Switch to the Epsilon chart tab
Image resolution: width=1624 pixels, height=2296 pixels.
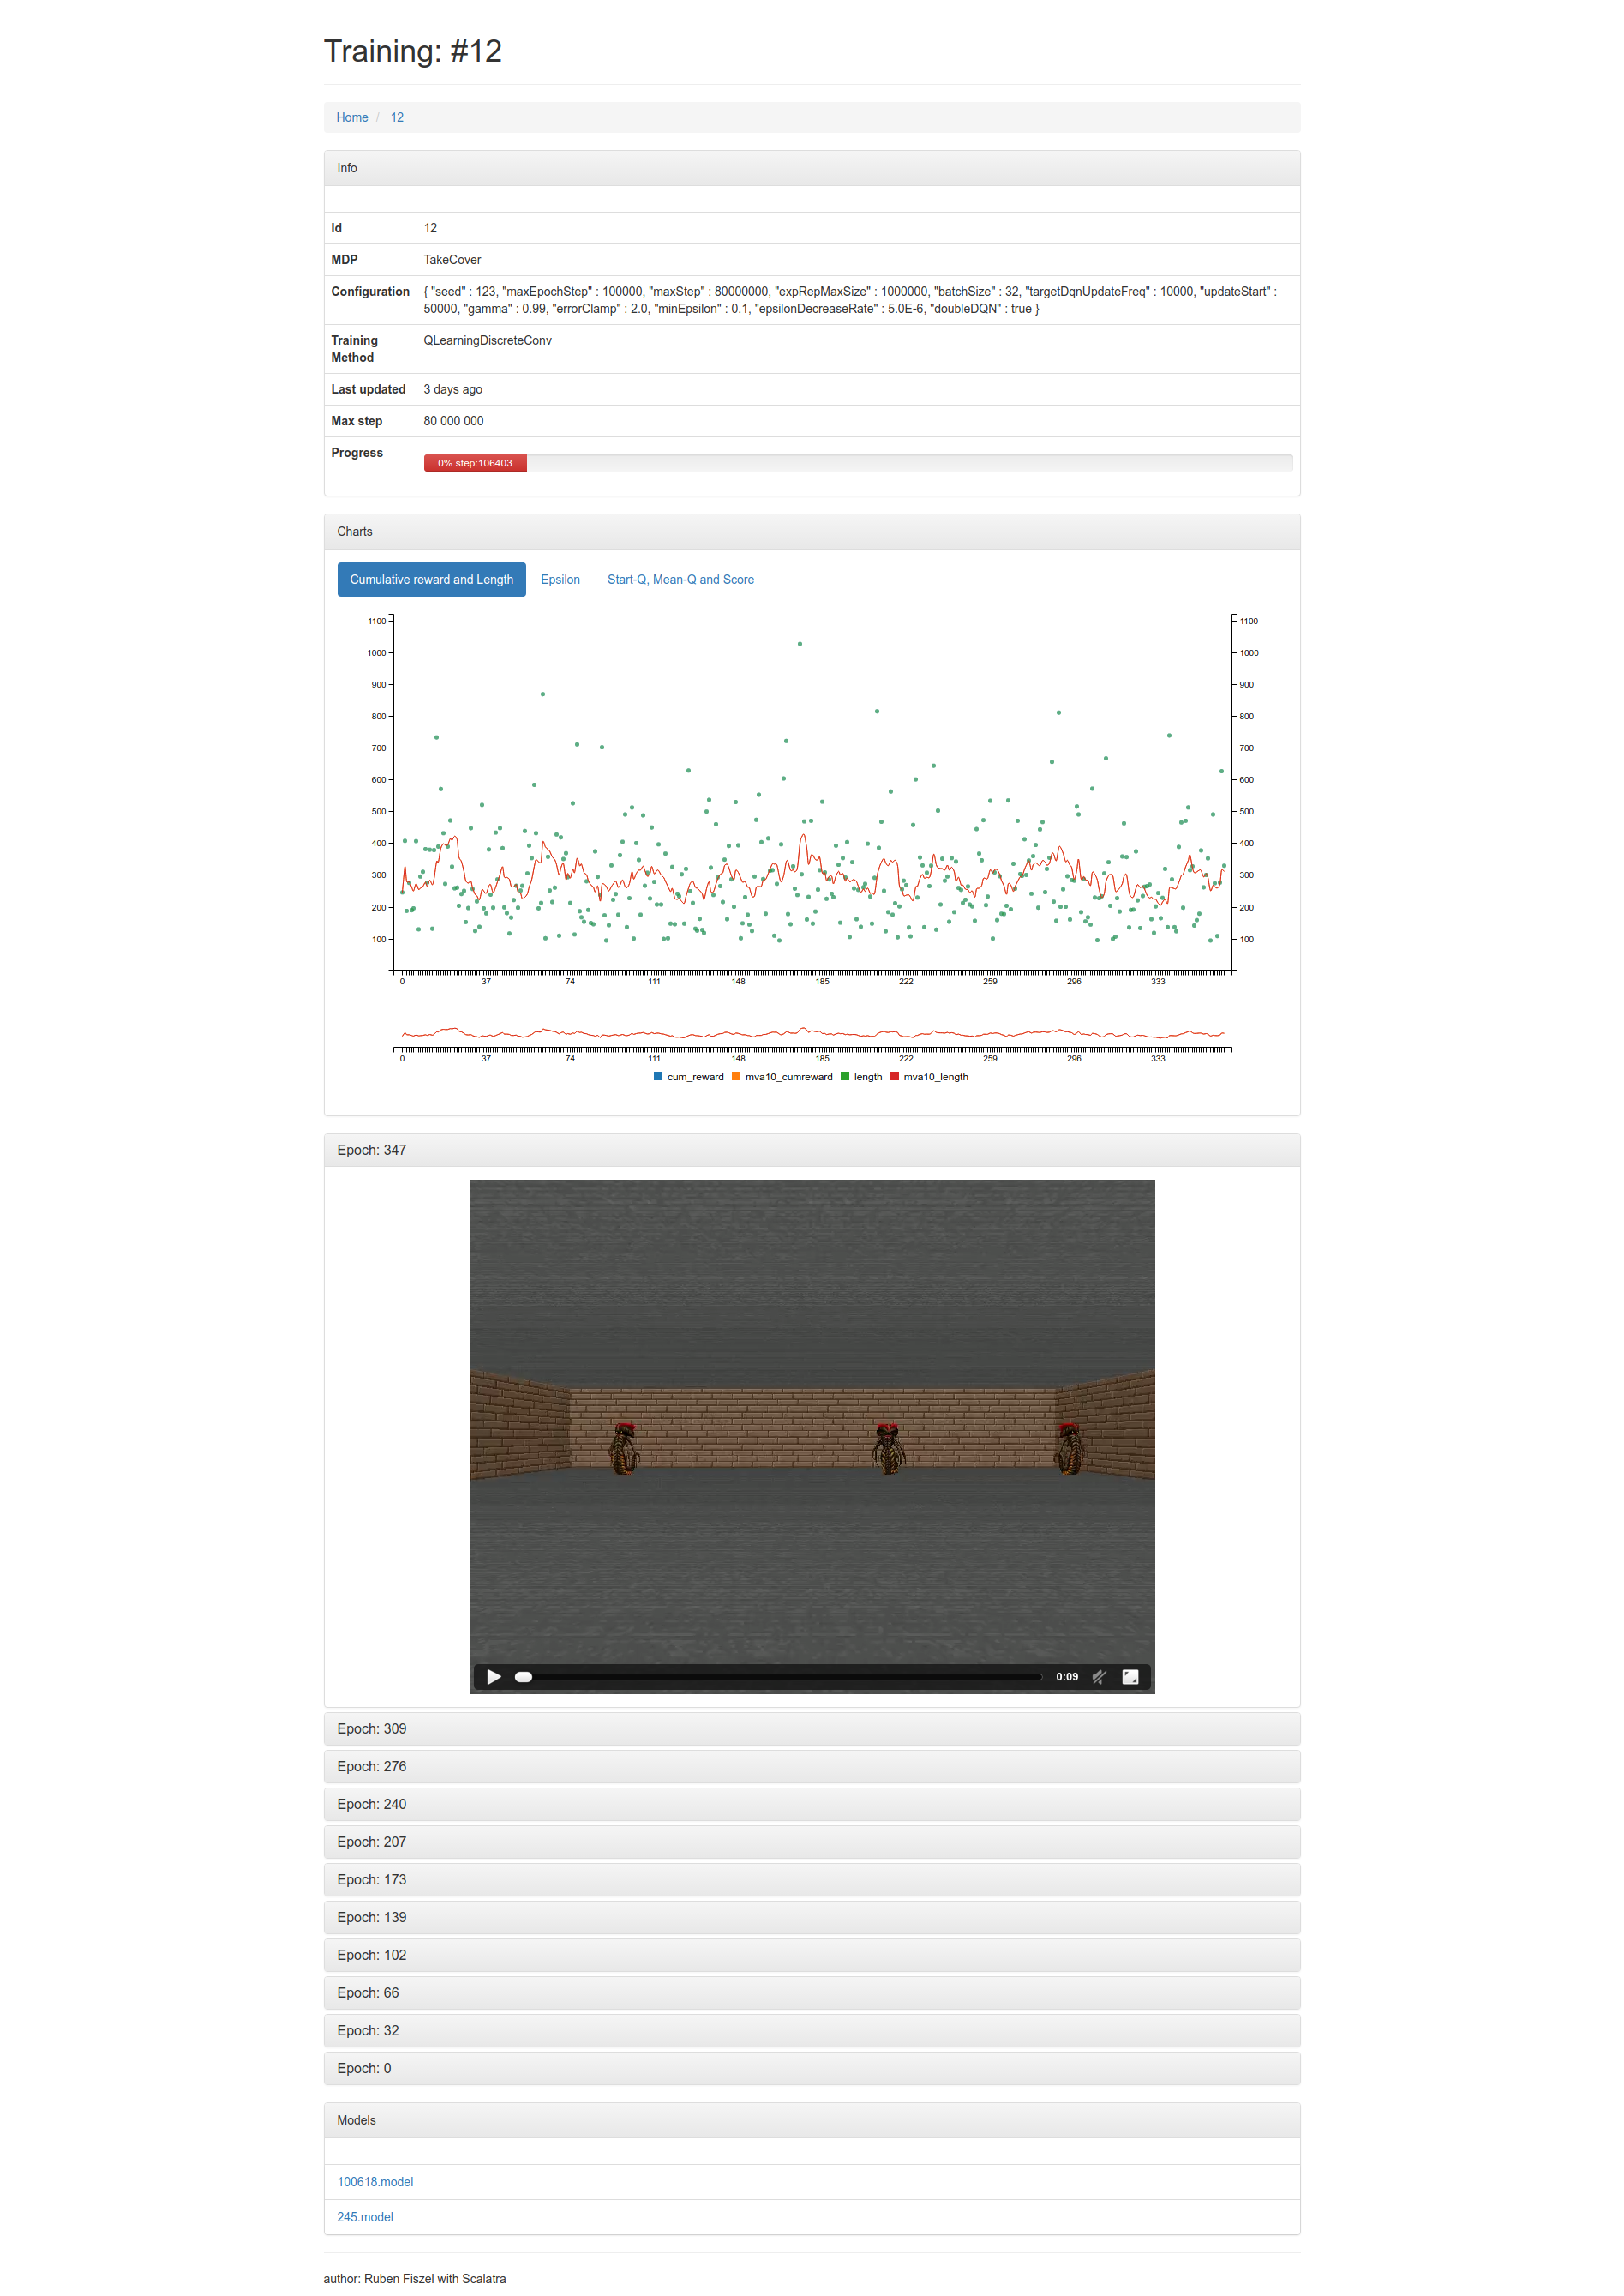pos(560,580)
